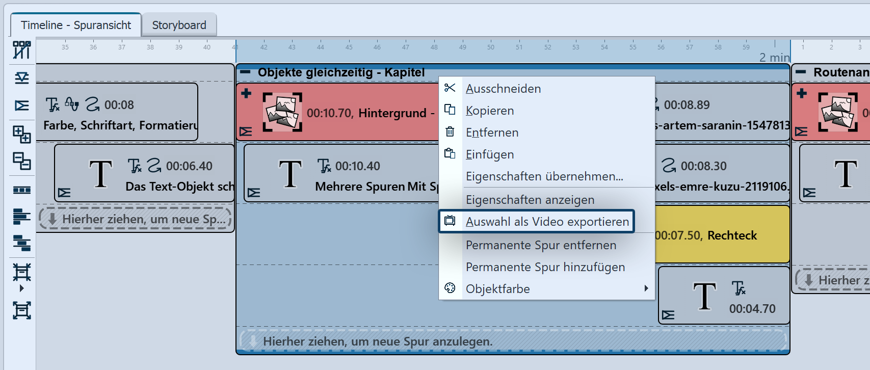Choose Entfernen from the context menu
The height and width of the screenshot is (370, 870).
click(x=547, y=132)
